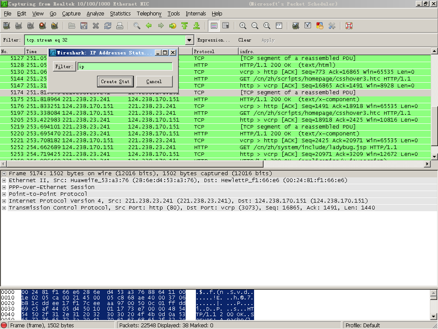Screen dimensions: 438x329
Task: Expand the PPP-over-Ethernet Session node
Action: click(4, 187)
